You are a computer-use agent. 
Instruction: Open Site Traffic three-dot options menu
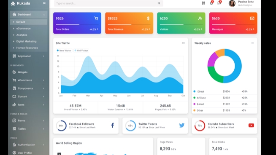point(184,43)
